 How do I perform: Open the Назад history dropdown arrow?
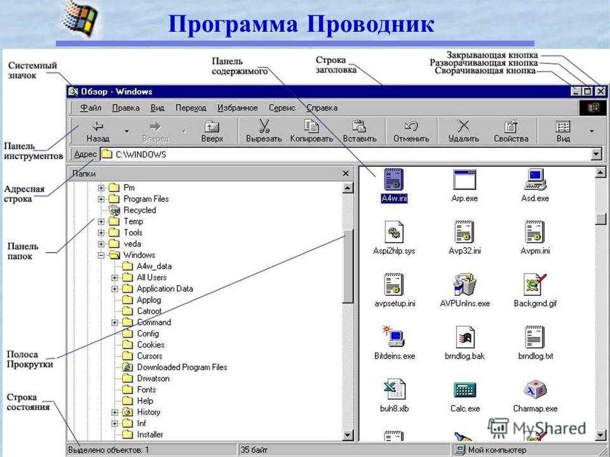pyautogui.click(x=127, y=131)
